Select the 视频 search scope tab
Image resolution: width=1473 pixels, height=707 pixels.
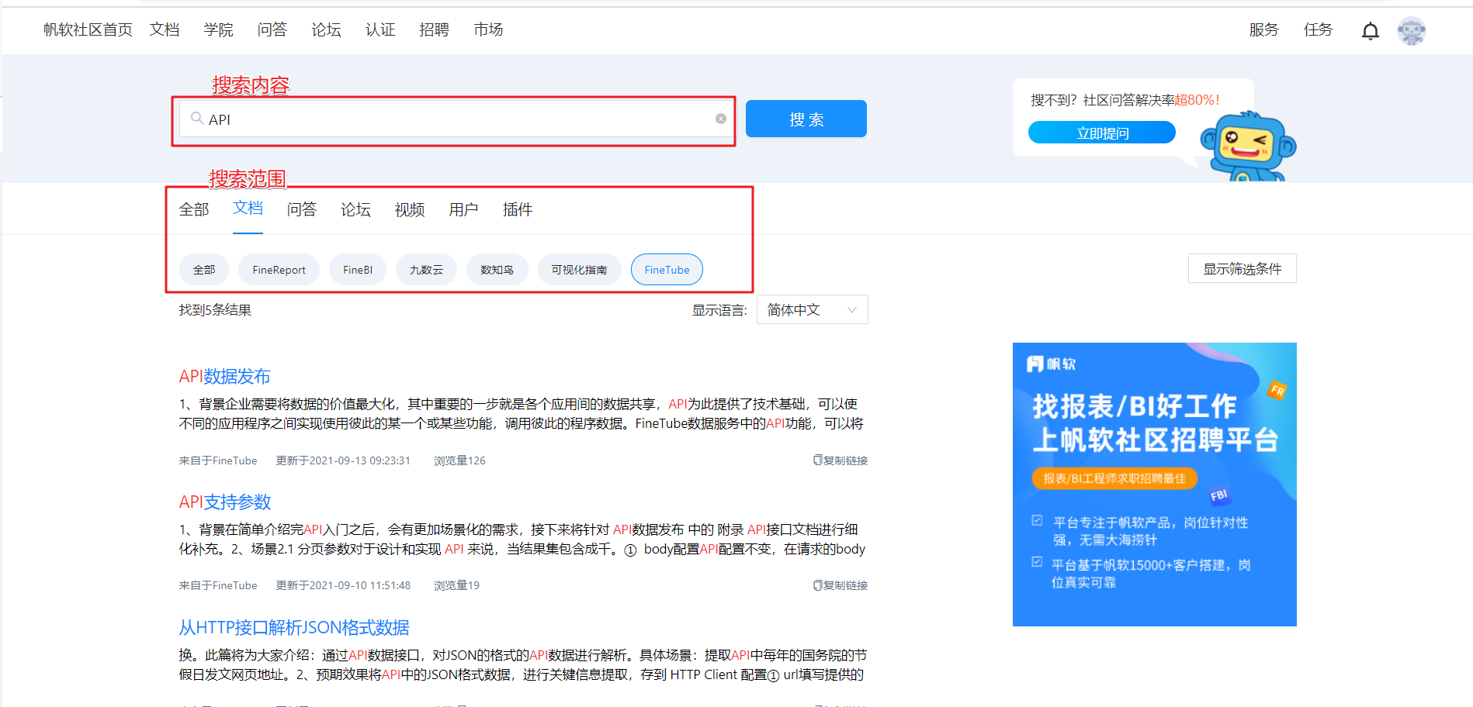[410, 209]
